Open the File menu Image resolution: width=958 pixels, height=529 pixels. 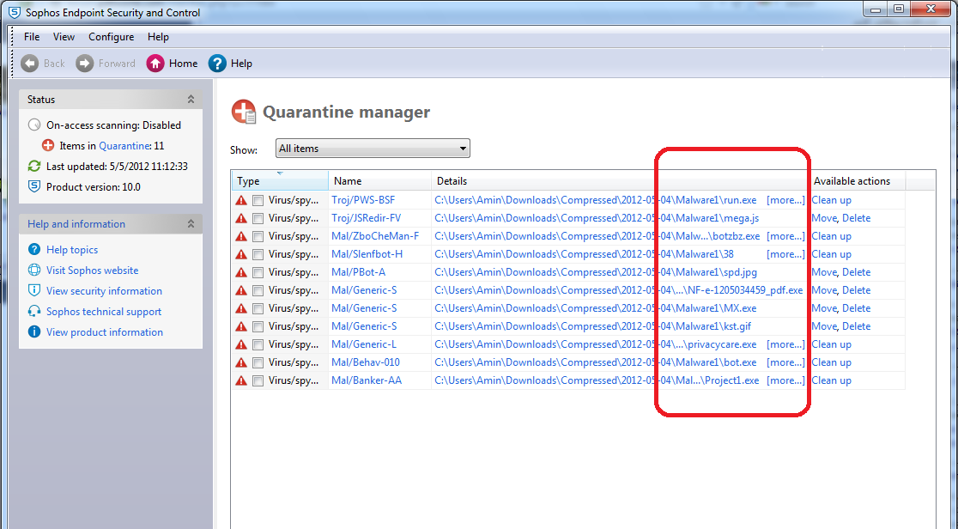32,37
